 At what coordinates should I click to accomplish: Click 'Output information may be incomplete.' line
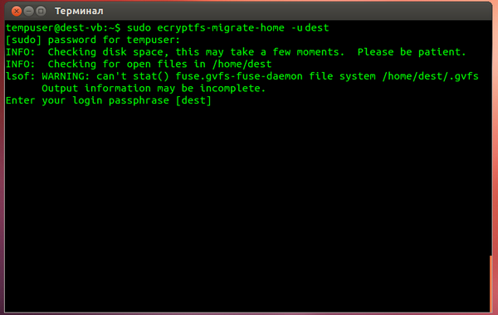[x=154, y=89]
